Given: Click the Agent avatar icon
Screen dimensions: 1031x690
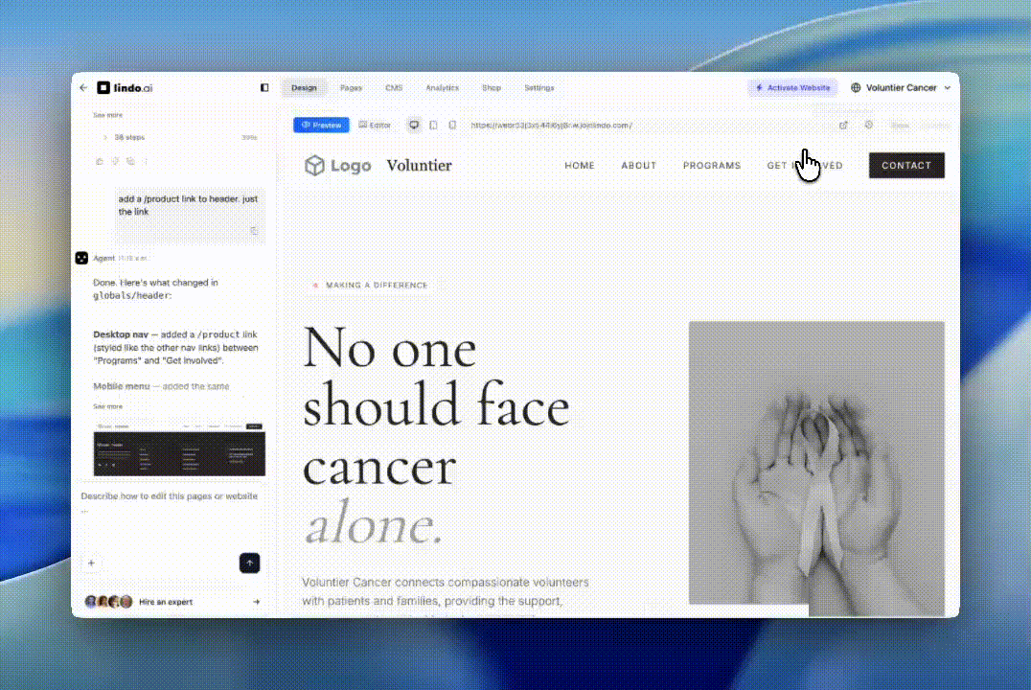Looking at the screenshot, I should coord(81,258).
